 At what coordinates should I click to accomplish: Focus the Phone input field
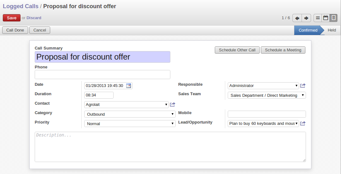tap(103, 74)
